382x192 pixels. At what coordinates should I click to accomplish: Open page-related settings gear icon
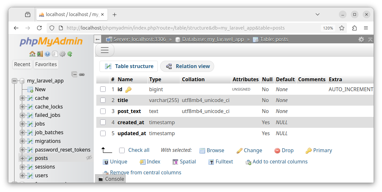click(x=361, y=39)
